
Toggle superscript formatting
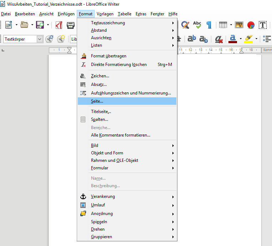tap(192, 39)
